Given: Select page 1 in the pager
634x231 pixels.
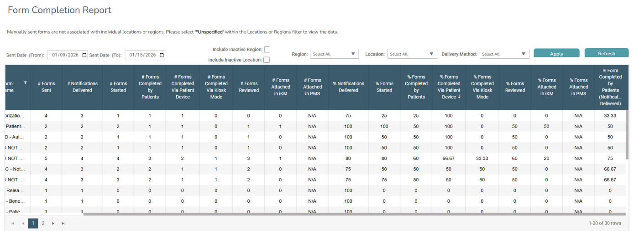Looking at the screenshot, I should coord(33,223).
